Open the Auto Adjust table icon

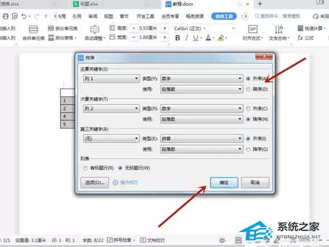[x=95, y=33]
